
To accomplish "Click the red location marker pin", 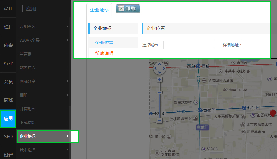I will click(x=272, y=113).
